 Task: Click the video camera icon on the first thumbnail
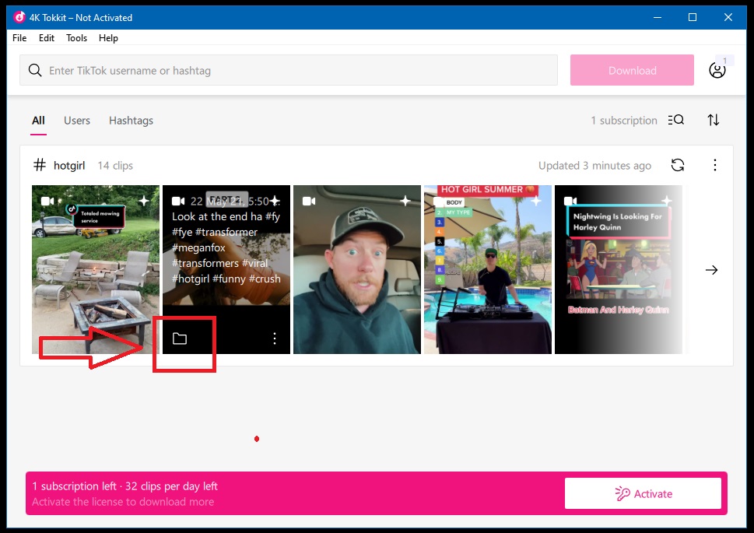point(47,200)
